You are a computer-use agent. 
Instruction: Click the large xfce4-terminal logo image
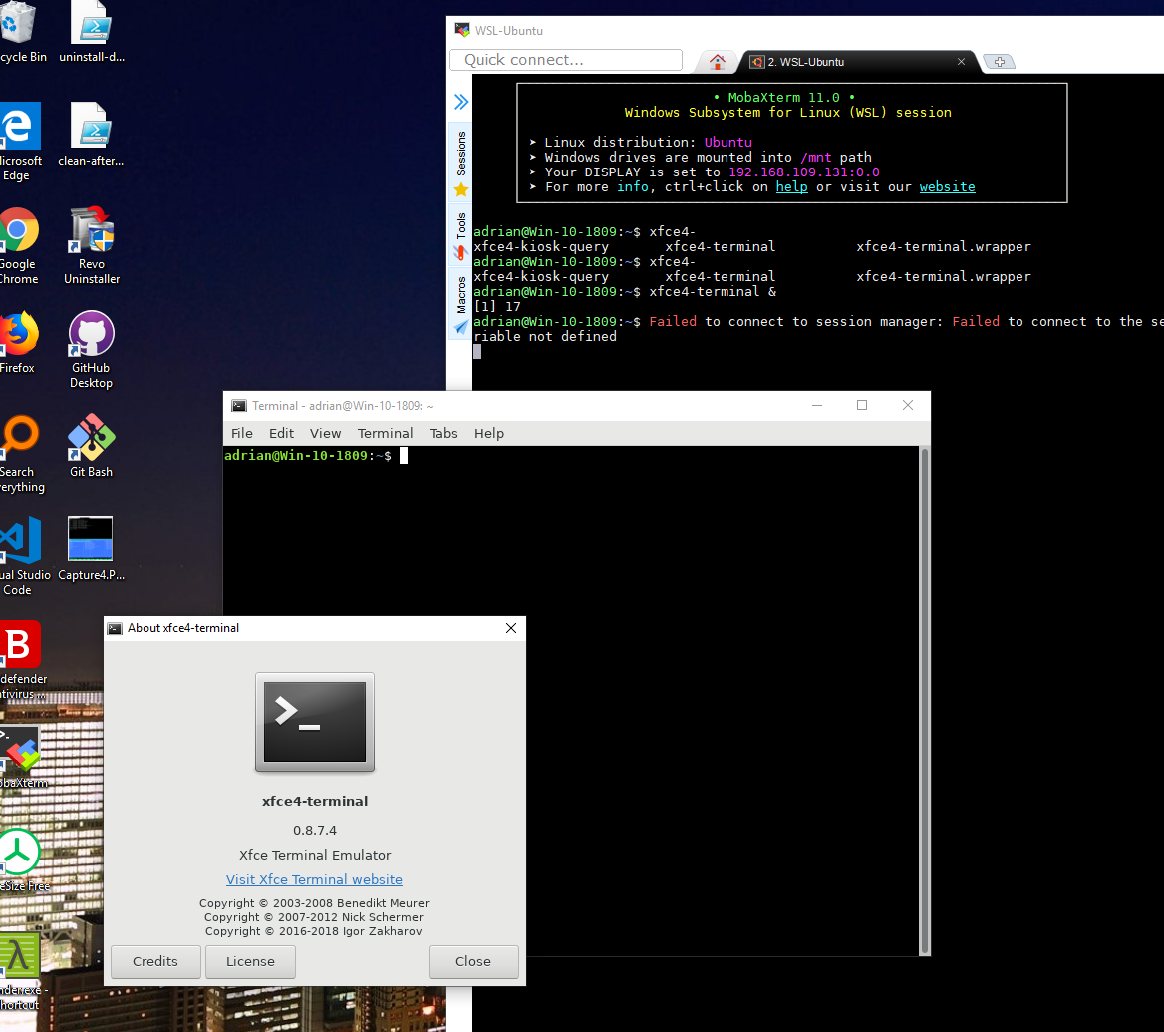click(315, 722)
